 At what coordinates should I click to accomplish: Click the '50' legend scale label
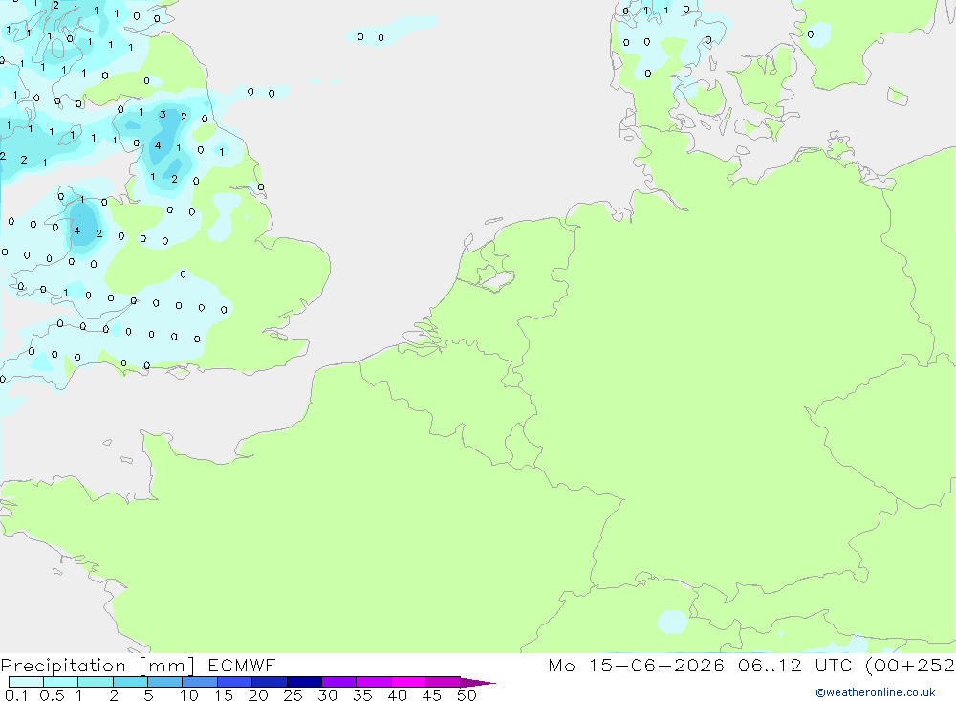[467, 695]
